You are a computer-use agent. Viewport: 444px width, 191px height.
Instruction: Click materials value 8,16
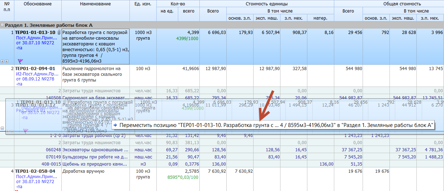point(329,33)
